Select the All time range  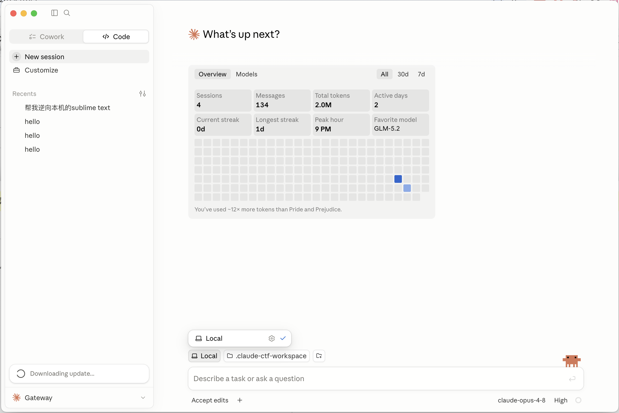pos(384,74)
